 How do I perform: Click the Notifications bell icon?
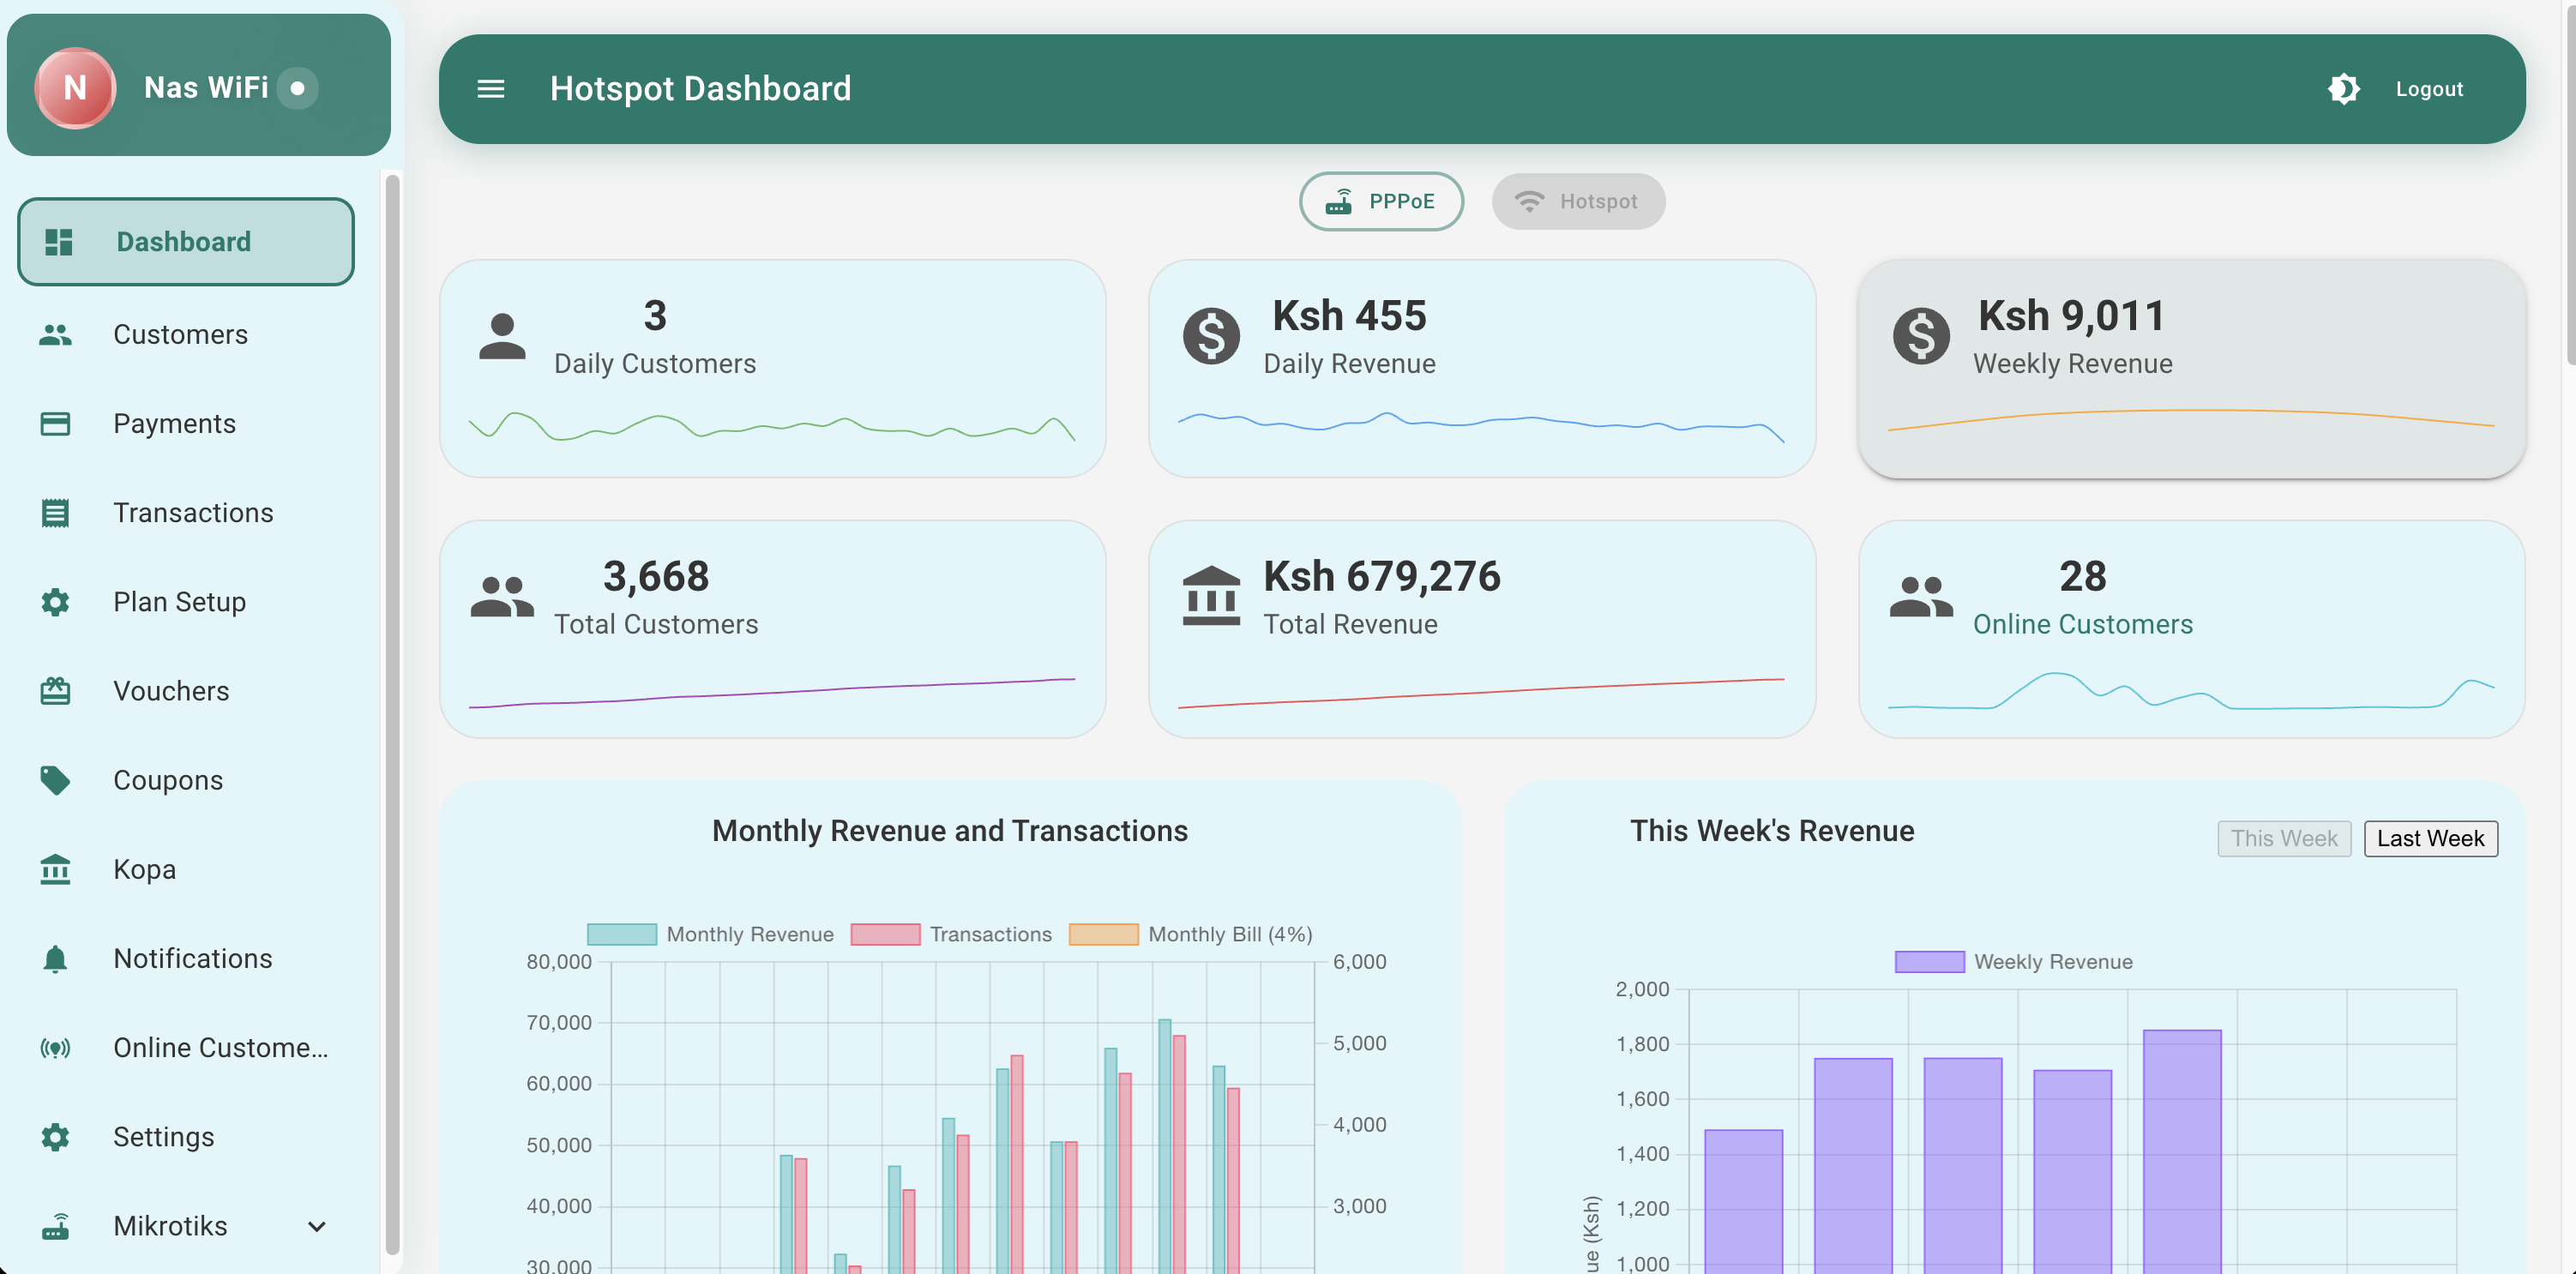(55, 958)
